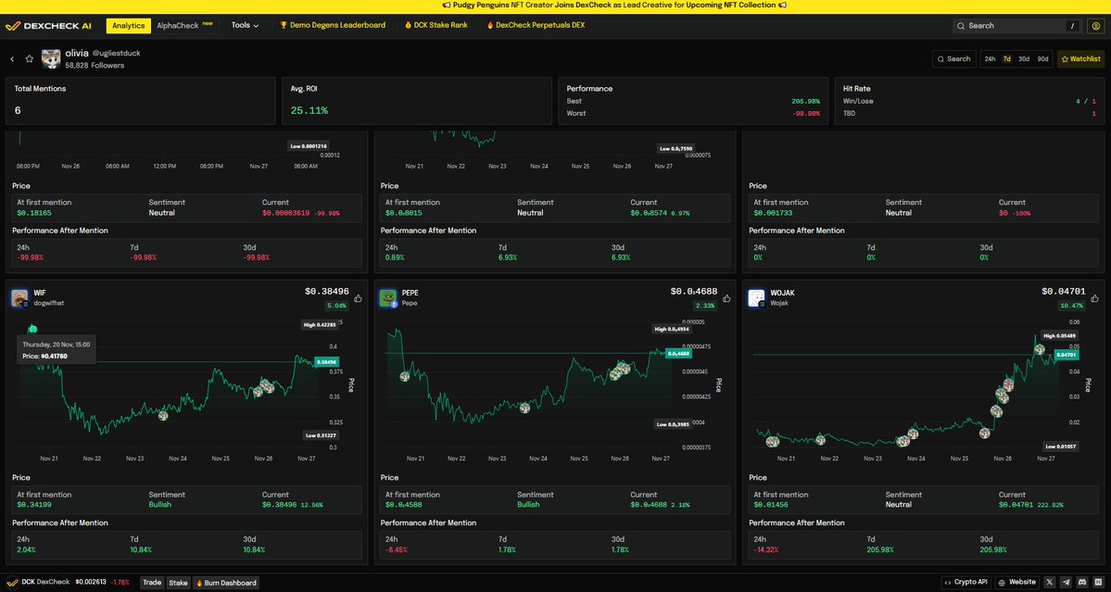Click the green first point on WIF chart
The height and width of the screenshot is (592, 1111).
coord(32,329)
